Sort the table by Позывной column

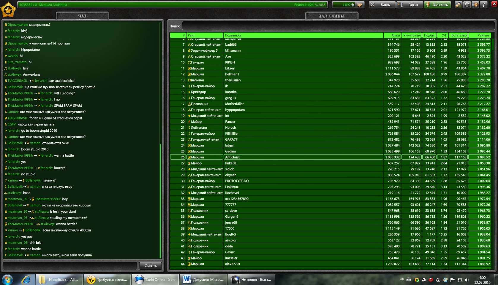click(303, 35)
